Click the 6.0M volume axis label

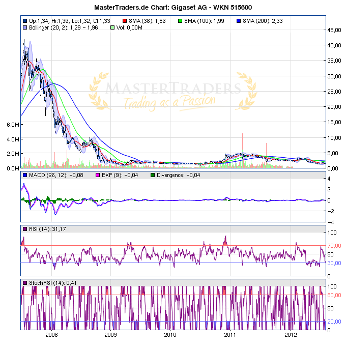click(13, 125)
